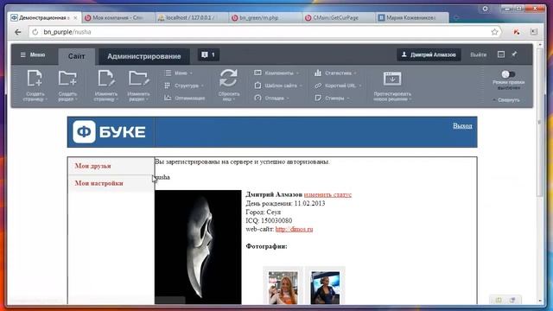Open the http://dimon.ru web-сайт link
This screenshot has height=311, width=553.
coord(294,229)
